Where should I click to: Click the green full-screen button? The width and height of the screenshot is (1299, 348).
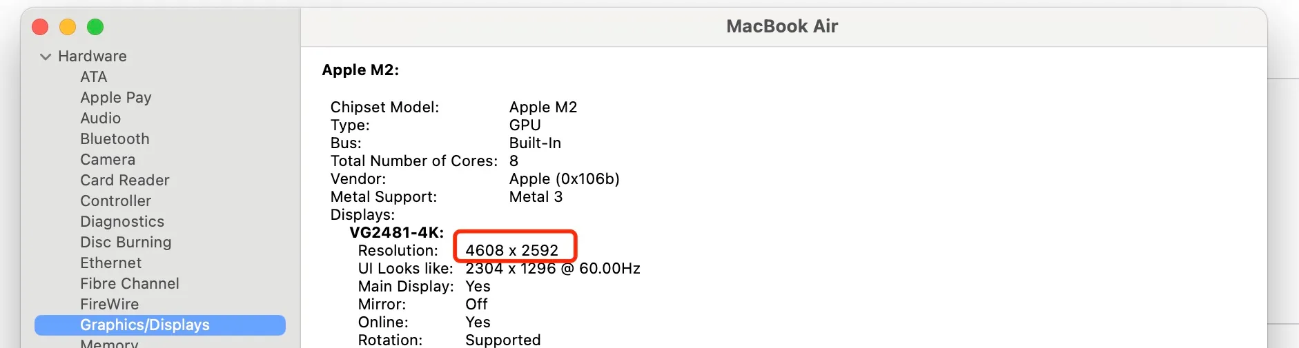pyautogui.click(x=95, y=27)
